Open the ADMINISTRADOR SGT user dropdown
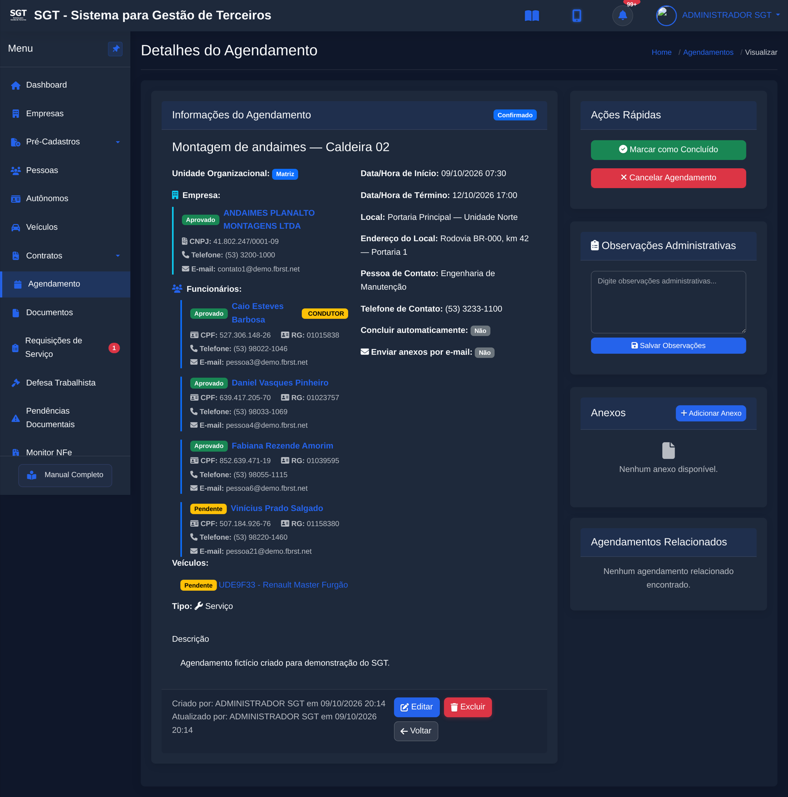 [730, 15]
